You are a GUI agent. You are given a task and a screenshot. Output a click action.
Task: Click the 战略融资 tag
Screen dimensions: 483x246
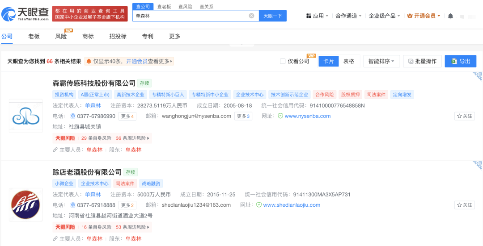pyautogui.click(x=151, y=183)
